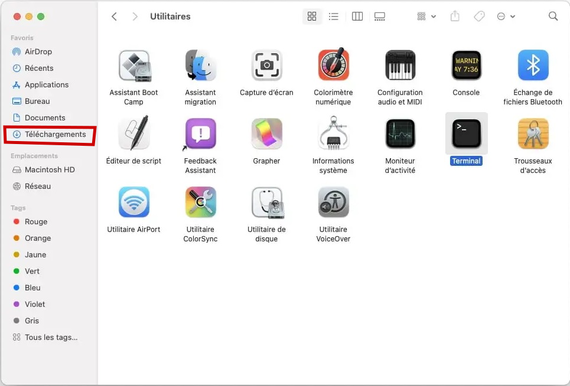This screenshot has height=386, width=570.
Task: Open Échange de fichiers Bluetooth
Action: click(x=533, y=66)
